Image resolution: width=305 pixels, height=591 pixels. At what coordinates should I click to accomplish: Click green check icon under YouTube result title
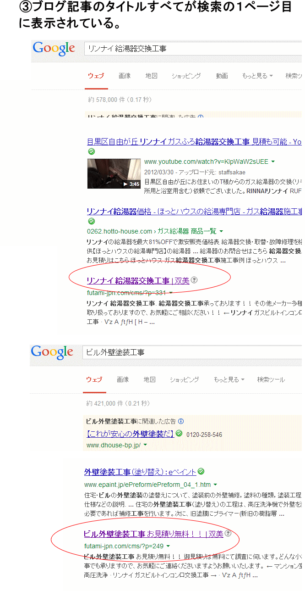(92, 152)
